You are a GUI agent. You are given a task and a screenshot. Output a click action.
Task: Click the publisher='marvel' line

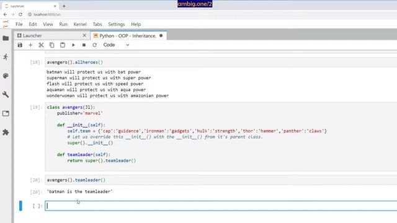pyautogui.click(x=80, y=113)
